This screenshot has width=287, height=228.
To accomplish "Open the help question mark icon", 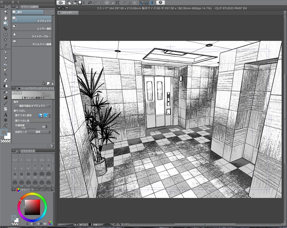I will 161,3.
